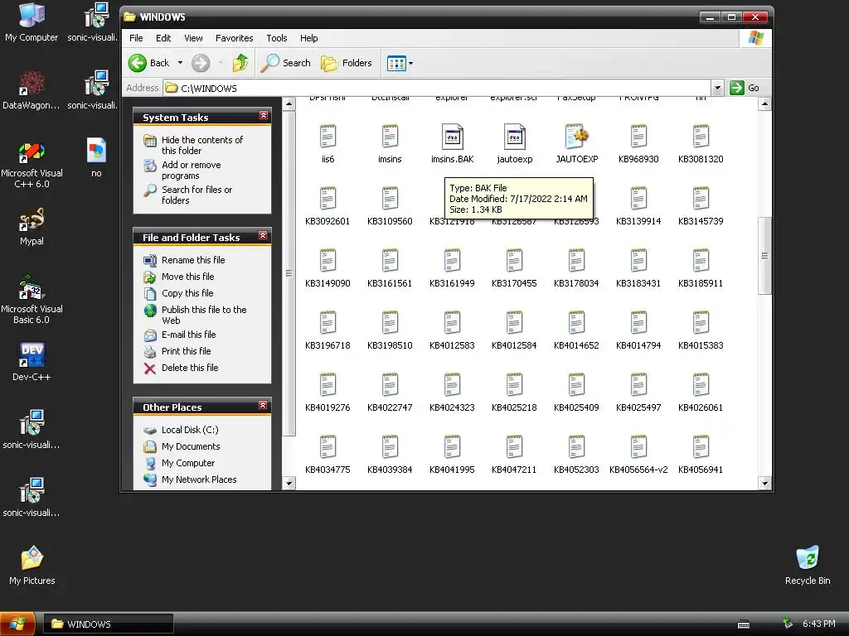849x636 pixels.
Task: Click the C:\WINDOWS address field
Action: coord(437,88)
